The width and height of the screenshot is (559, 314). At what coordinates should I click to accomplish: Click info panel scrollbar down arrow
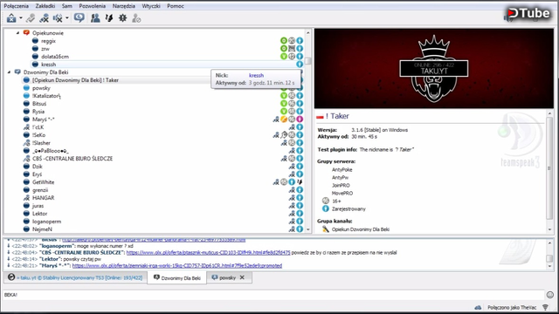(x=549, y=229)
